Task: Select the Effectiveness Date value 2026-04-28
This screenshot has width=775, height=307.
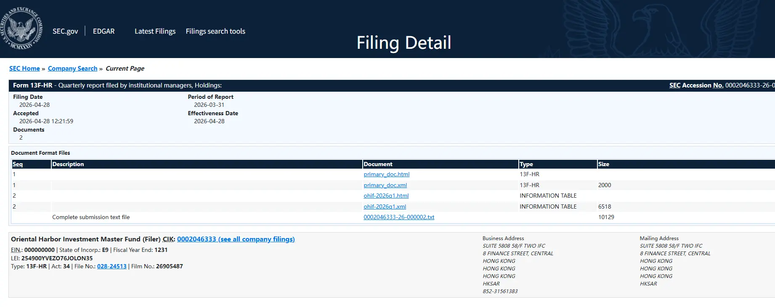Action: click(x=209, y=121)
